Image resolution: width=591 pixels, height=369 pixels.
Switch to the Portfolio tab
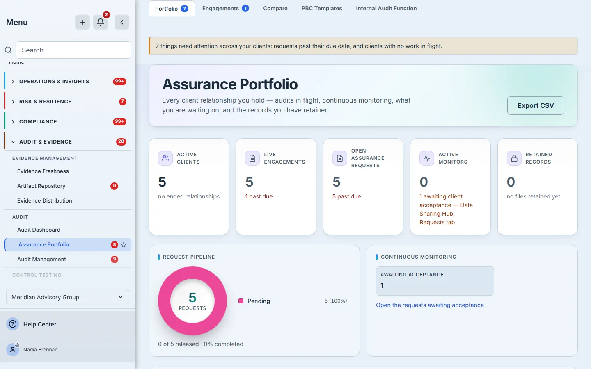pos(172,9)
